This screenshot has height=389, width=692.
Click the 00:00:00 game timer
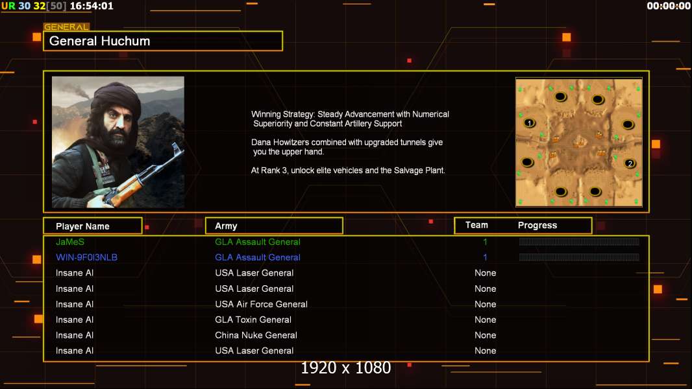click(x=668, y=6)
